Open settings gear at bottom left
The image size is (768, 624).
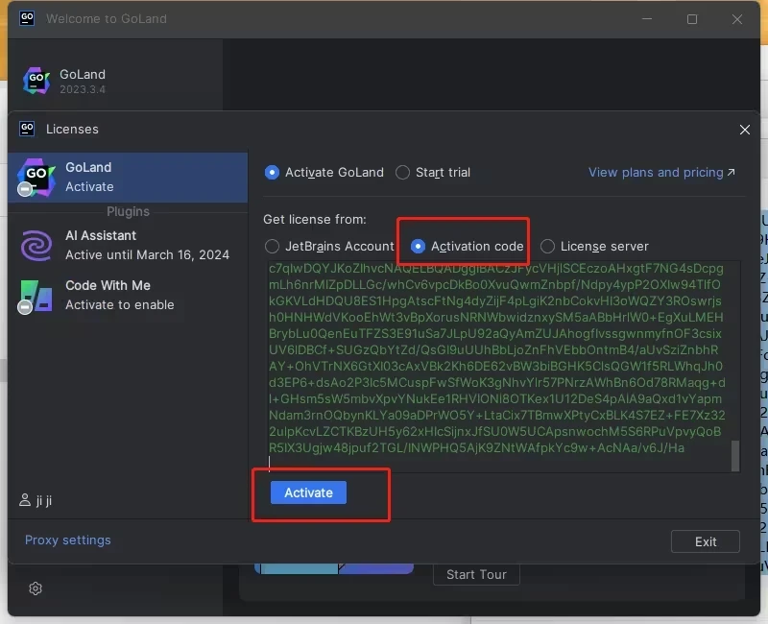pos(36,588)
